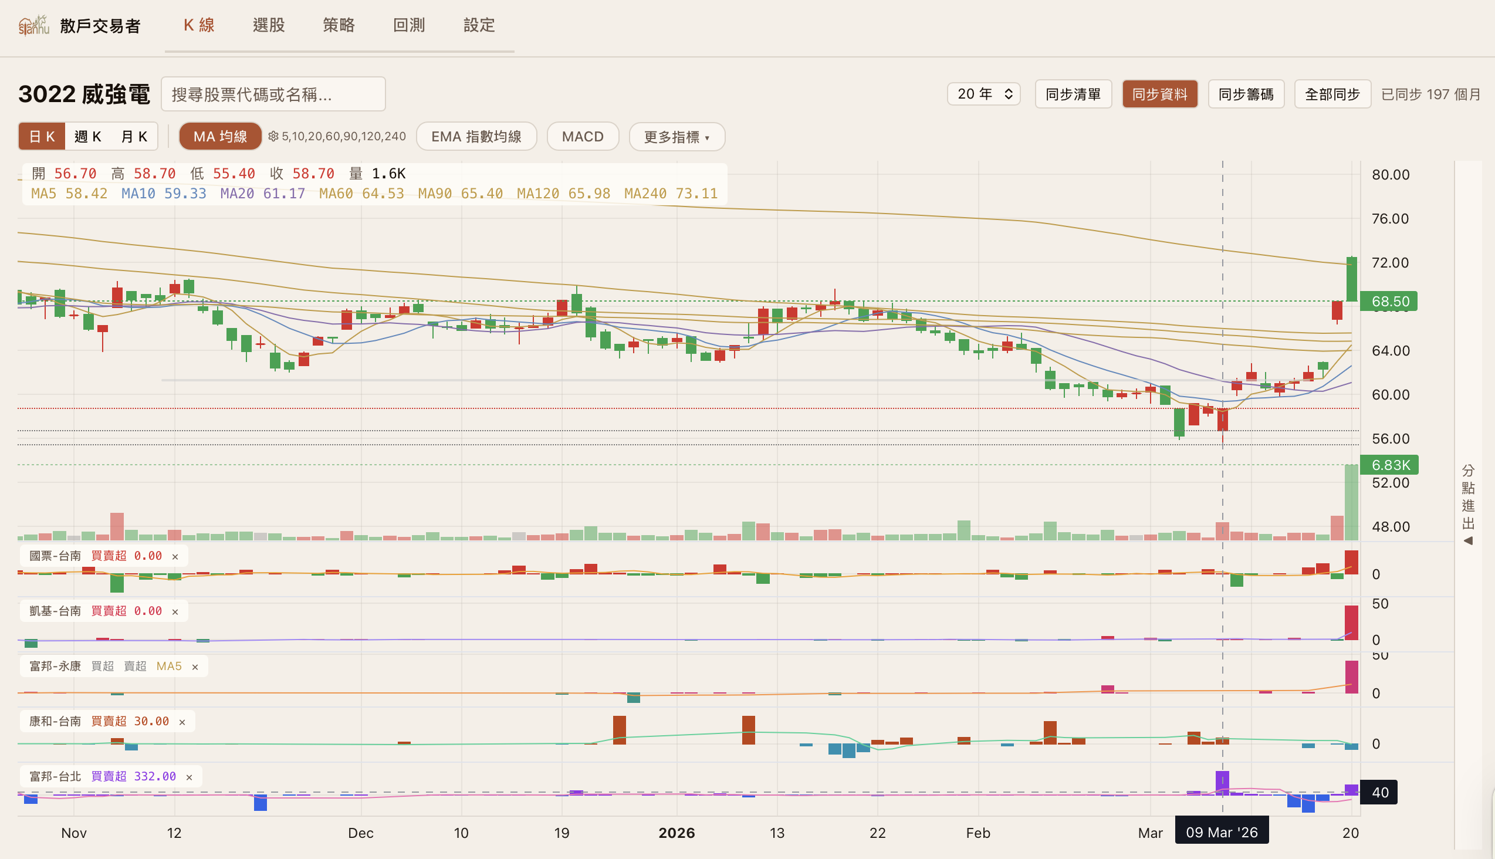1495x859 pixels.
Task: Toggle the MACD indicator
Action: pos(582,136)
